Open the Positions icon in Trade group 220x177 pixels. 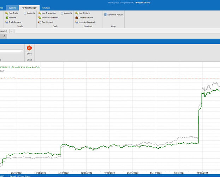(x=7, y=18)
